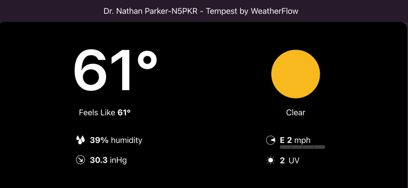408x188 pixels.
Task: Click the humidity water droplets icon
Action: click(80, 140)
